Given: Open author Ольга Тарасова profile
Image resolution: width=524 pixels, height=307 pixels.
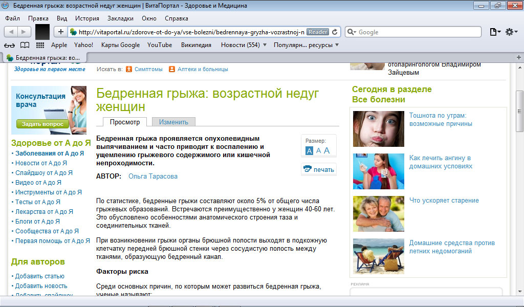Looking at the screenshot, I should click(152, 177).
